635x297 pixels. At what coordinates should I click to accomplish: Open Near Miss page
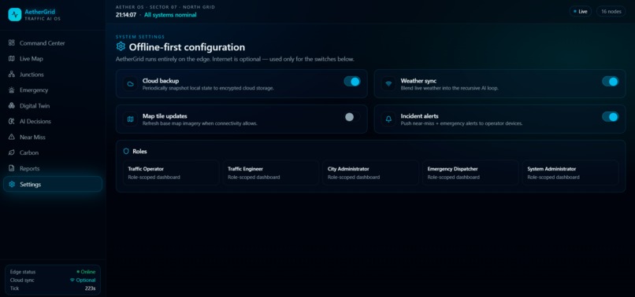click(53, 137)
